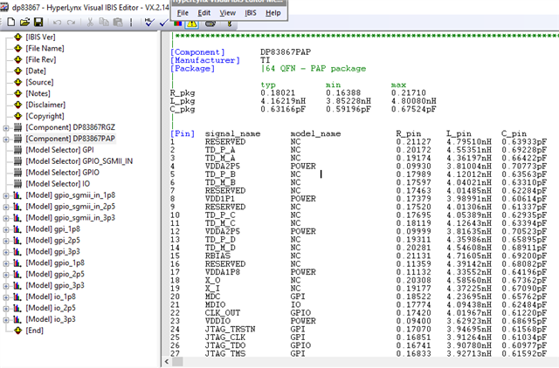Click the yellow diamond icon beside [Notes]

point(17,93)
